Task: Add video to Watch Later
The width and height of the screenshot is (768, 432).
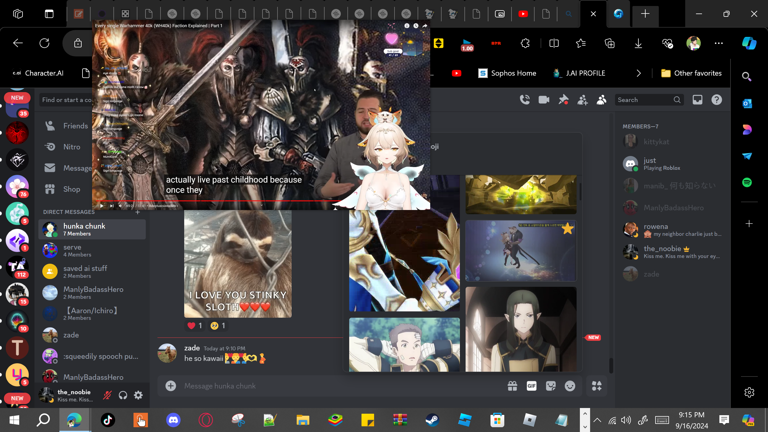Action: [x=416, y=26]
